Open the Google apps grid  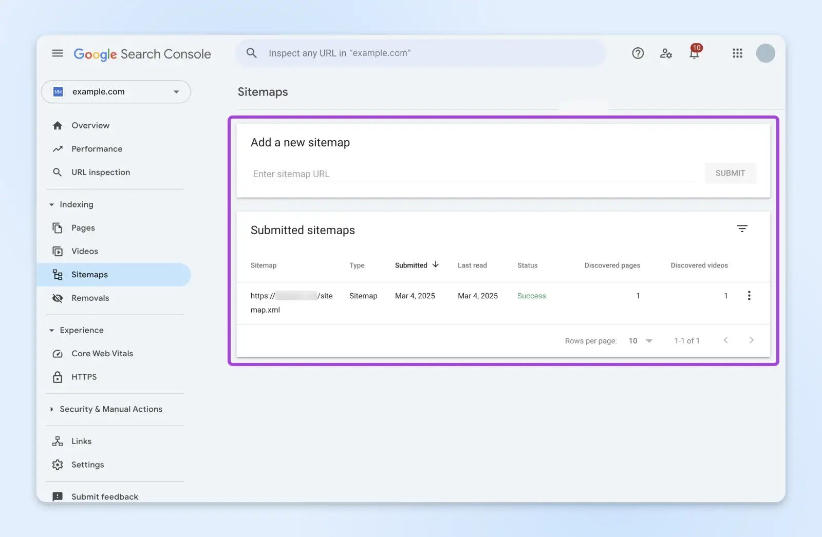[x=737, y=53]
